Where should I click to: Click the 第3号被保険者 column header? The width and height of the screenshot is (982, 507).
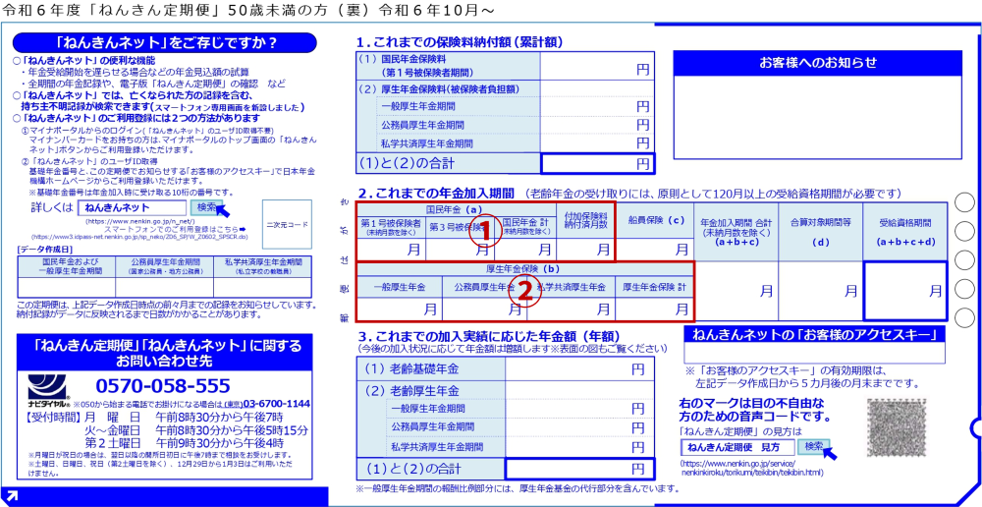tap(460, 227)
